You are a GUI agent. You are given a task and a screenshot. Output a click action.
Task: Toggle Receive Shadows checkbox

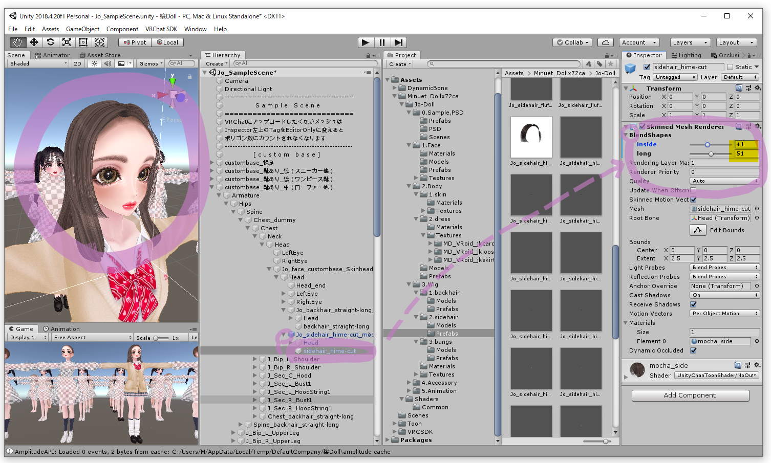coord(693,304)
